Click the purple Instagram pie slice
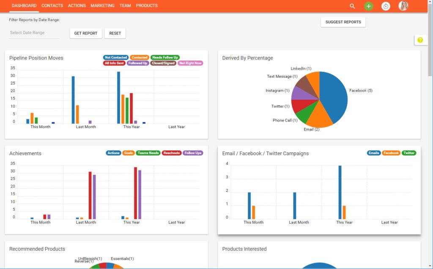 coord(301,93)
